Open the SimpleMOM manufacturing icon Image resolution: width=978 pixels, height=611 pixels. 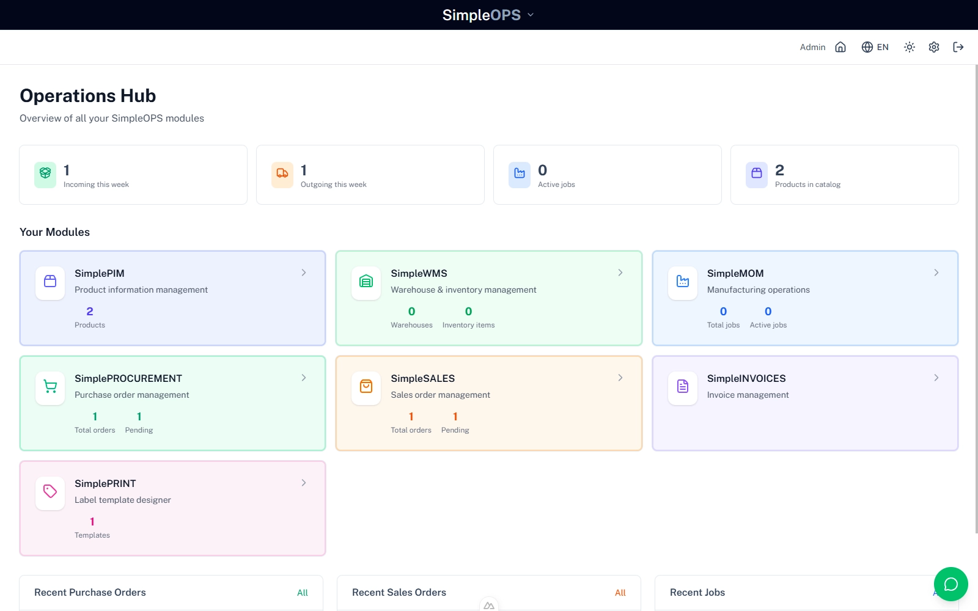[x=682, y=282]
